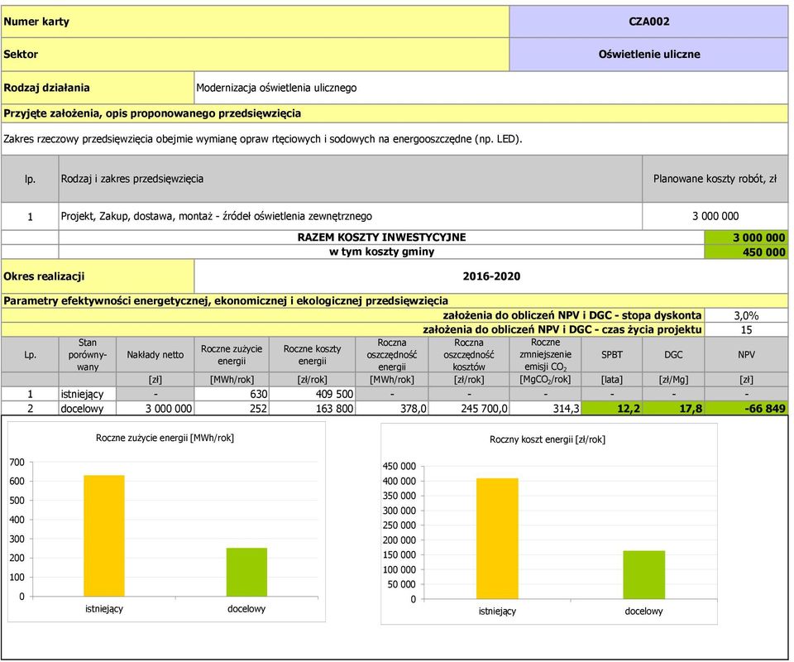Click the 700 axis label in consumption chart
This screenshot has width=794, height=662.
17,463
